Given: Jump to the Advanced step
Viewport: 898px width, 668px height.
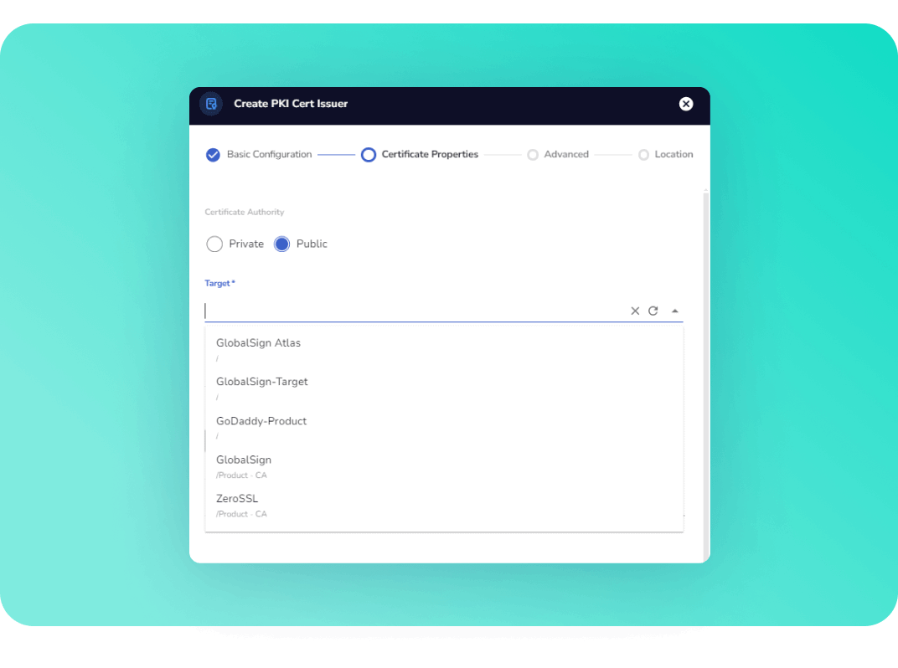Looking at the screenshot, I should click(565, 155).
